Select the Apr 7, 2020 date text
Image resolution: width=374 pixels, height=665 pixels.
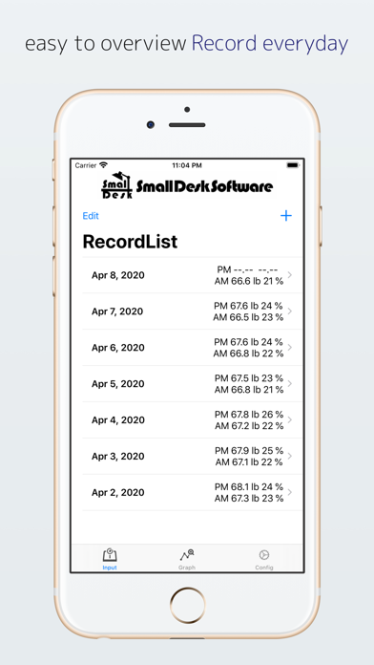[x=117, y=311]
